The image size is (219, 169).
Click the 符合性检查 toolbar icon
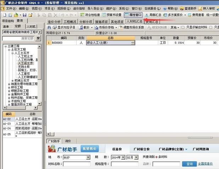[89, 15]
